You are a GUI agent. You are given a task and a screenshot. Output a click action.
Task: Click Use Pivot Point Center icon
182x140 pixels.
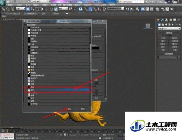(71, 9)
